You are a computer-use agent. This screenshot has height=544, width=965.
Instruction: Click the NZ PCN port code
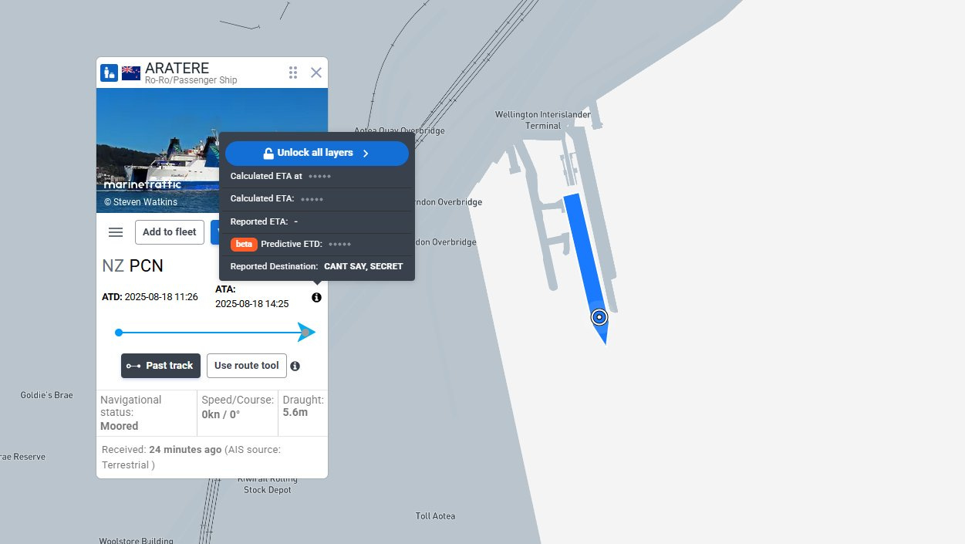pos(133,266)
